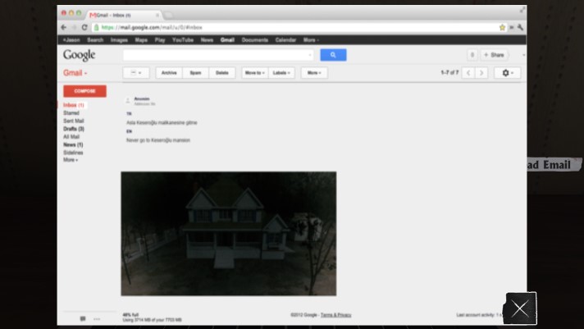Open the Gmail settings gear menu
The height and width of the screenshot is (329, 584).
coord(509,73)
